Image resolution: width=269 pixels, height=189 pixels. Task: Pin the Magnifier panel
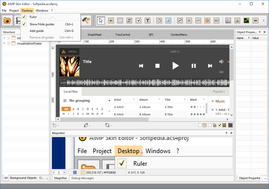point(226,133)
